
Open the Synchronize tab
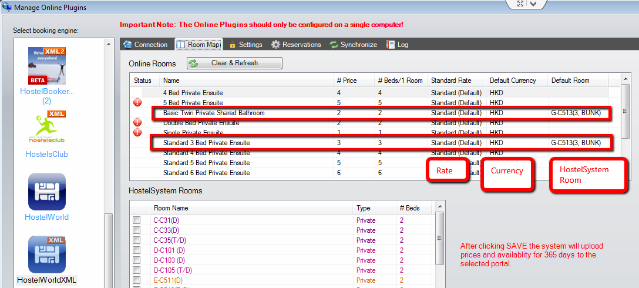click(x=354, y=45)
